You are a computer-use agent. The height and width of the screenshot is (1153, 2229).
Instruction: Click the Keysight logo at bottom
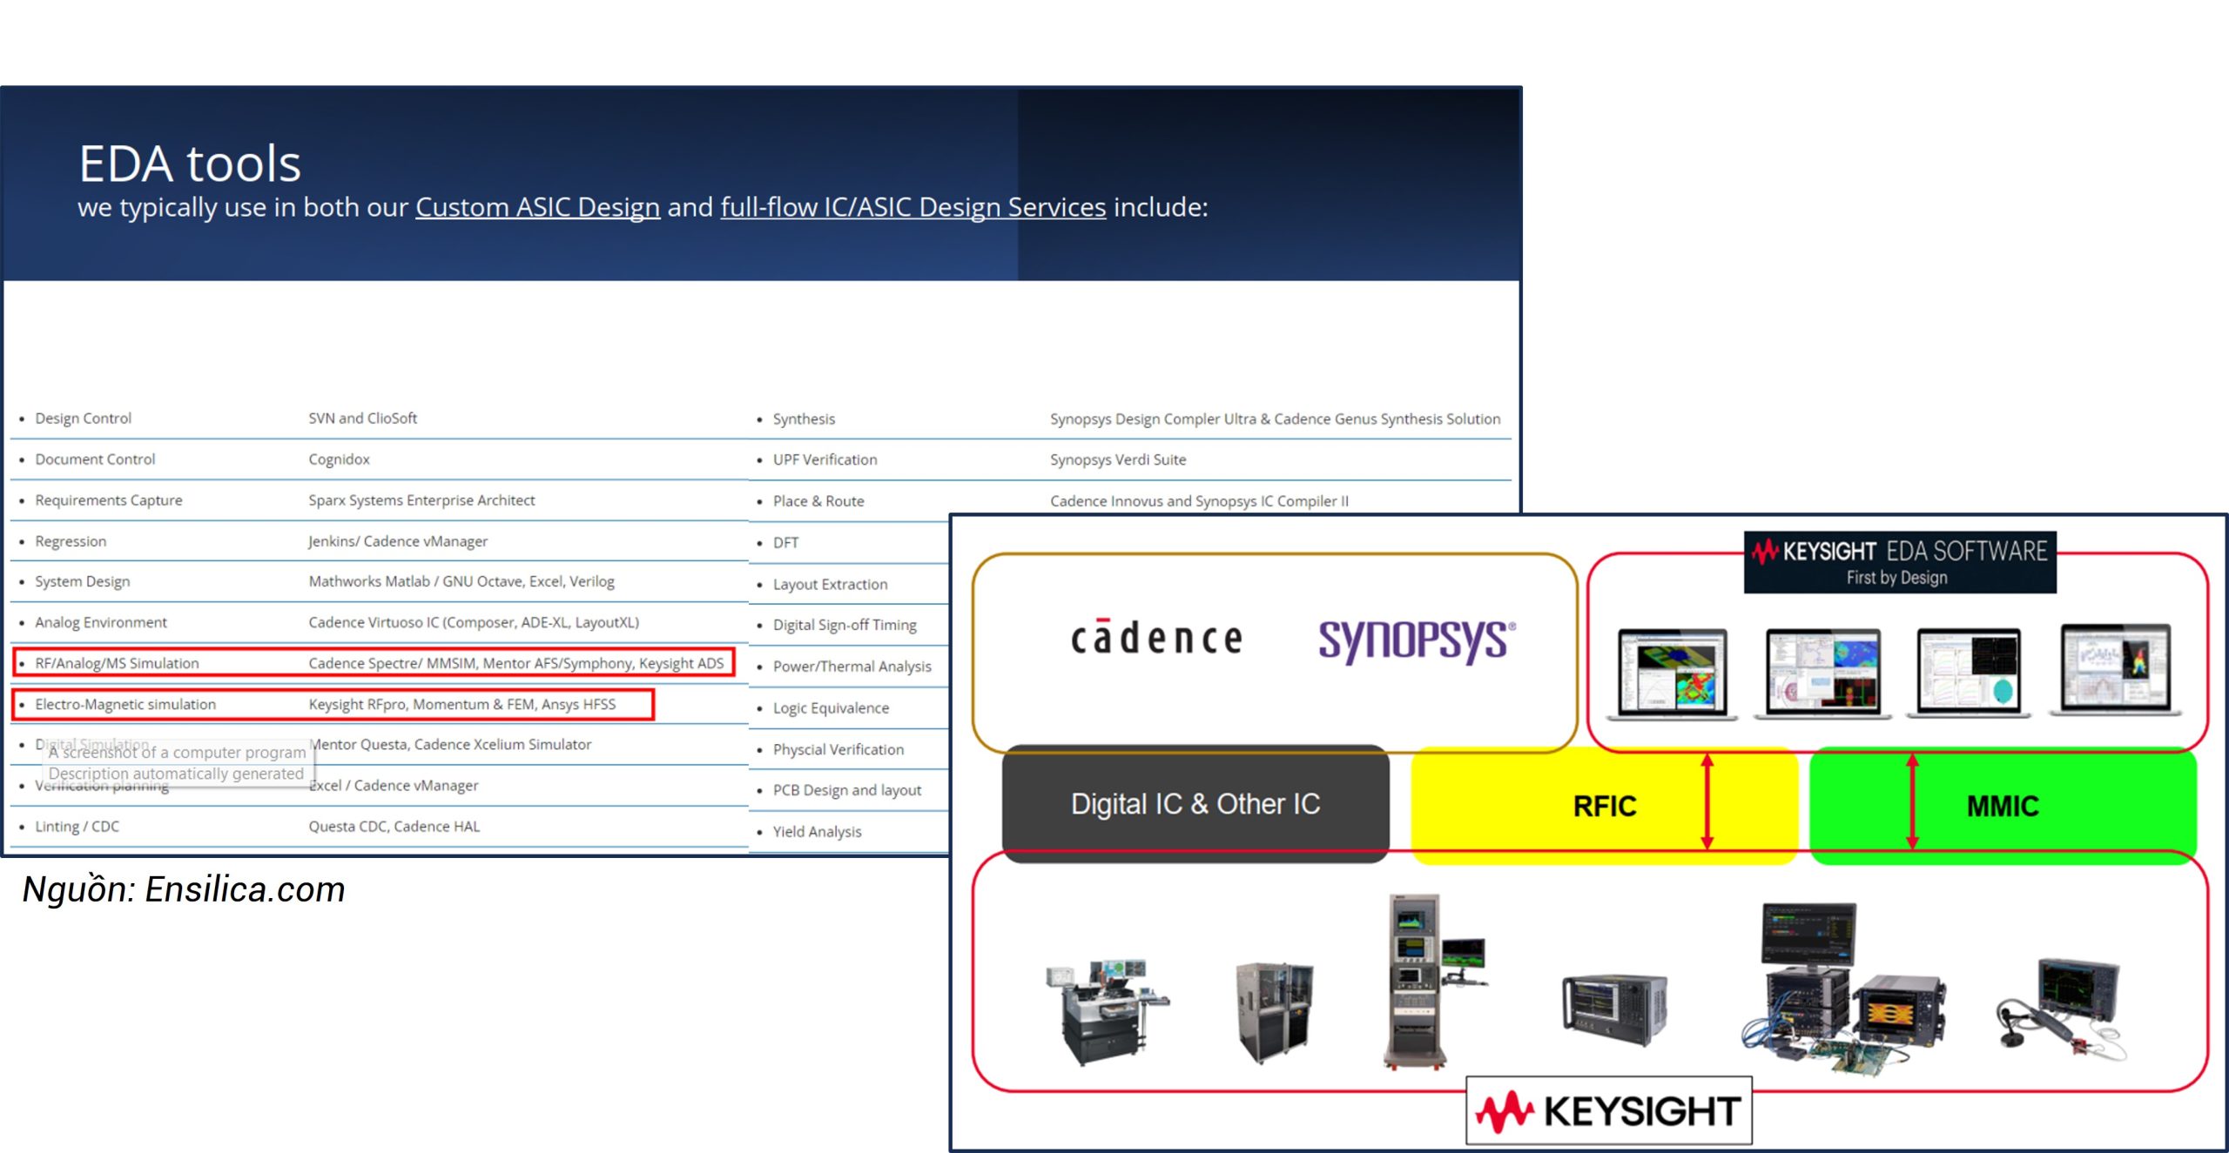tap(1609, 1110)
